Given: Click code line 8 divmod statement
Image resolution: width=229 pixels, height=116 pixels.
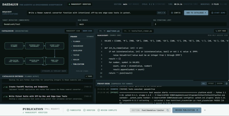Looking at the screenshot, I should (x=132, y=66).
